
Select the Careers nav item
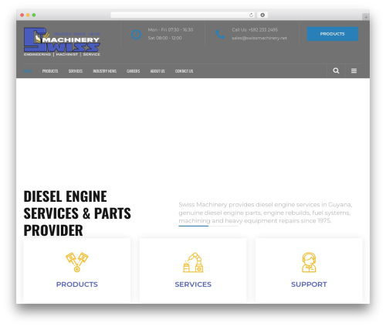(x=134, y=71)
